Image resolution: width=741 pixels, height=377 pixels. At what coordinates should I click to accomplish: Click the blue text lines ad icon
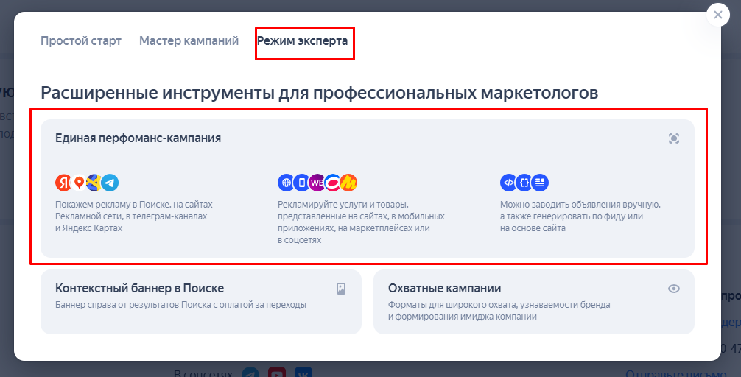pos(540,183)
